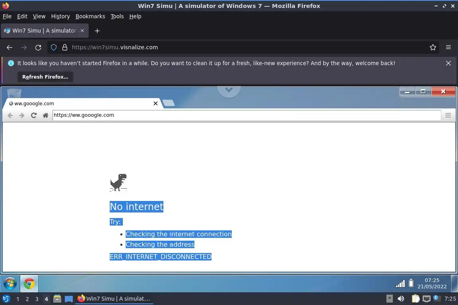Switch to workspace 1

18,299
